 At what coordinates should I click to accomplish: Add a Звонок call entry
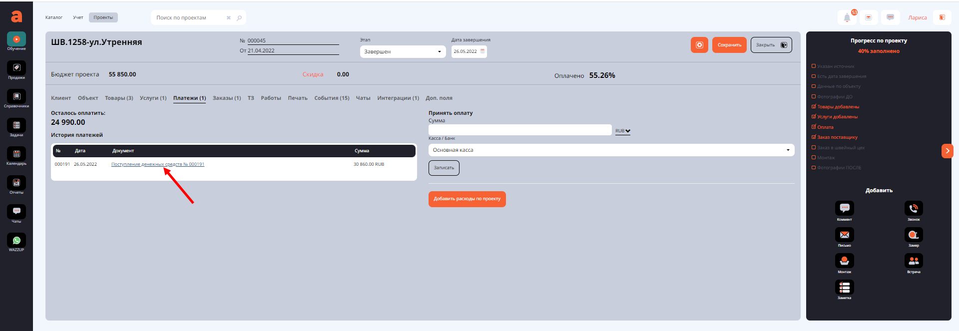(x=913, y=208)
